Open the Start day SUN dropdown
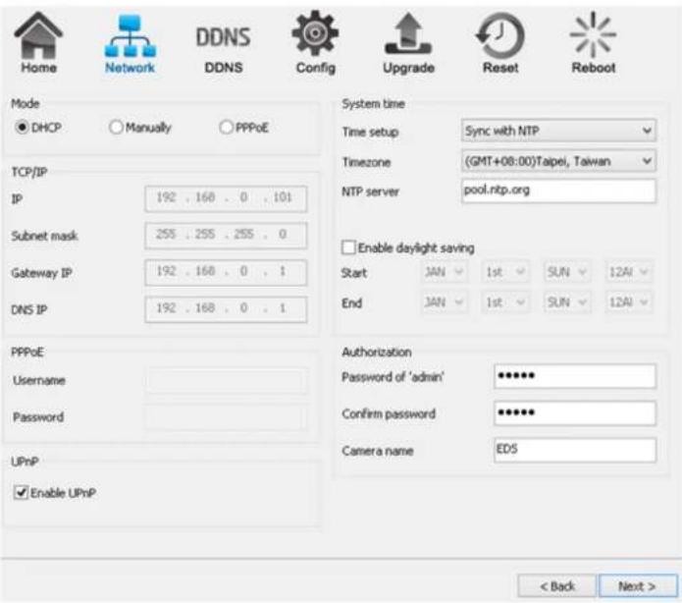This screenshot has height=603, width=682. click(567, 272)
